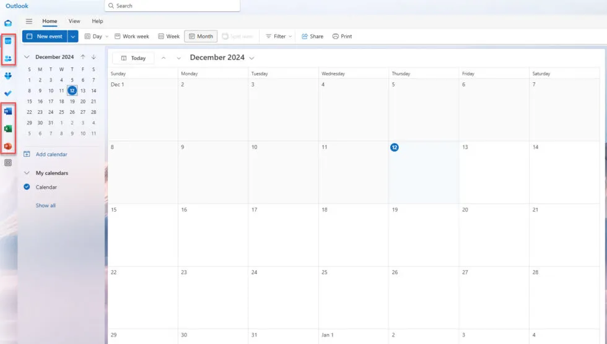Open the Calendar icon in the sidebar
The image size is (607, 344).
tap(7, 41)
